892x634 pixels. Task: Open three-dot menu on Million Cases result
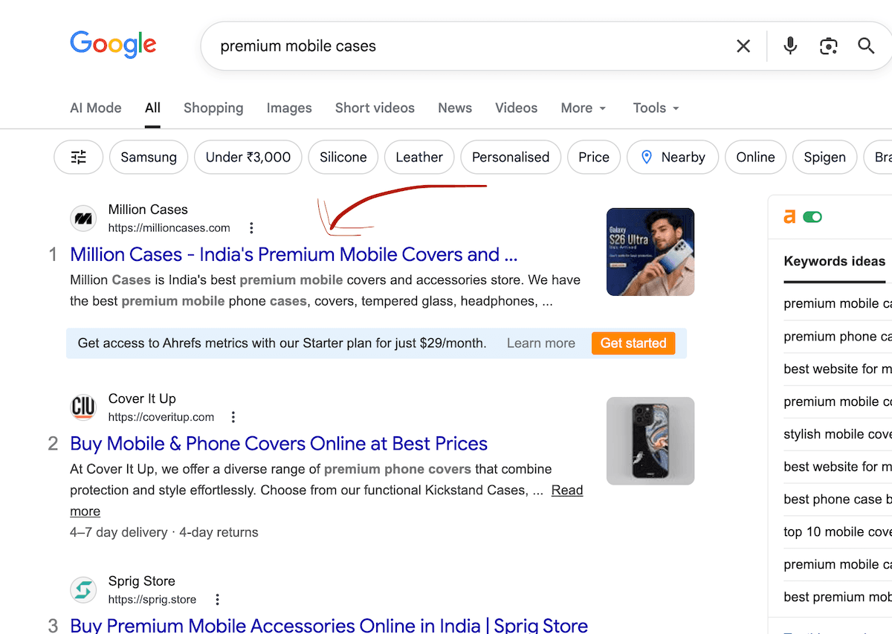pos(251,227)
